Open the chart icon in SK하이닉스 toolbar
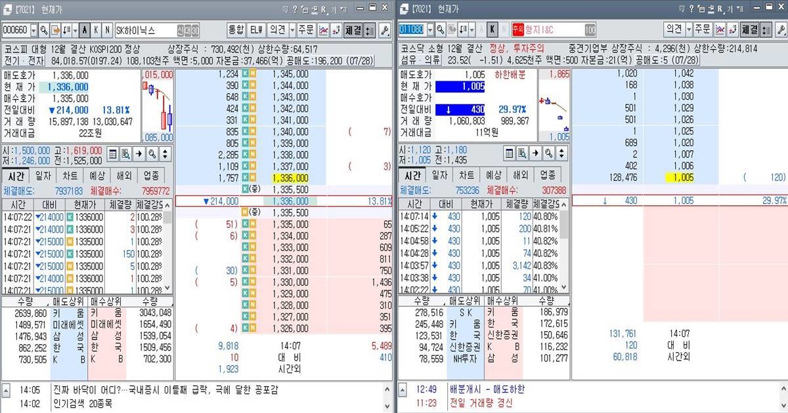 click(323, 30)
